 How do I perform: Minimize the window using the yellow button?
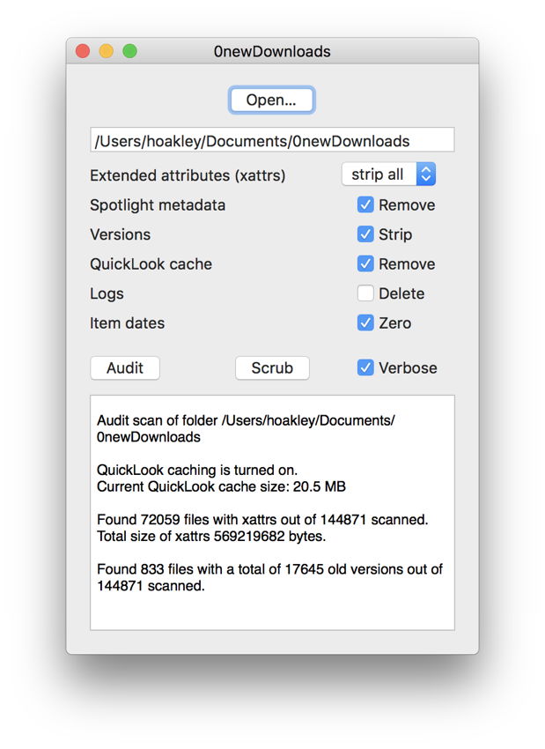click(x=106, y=51)
